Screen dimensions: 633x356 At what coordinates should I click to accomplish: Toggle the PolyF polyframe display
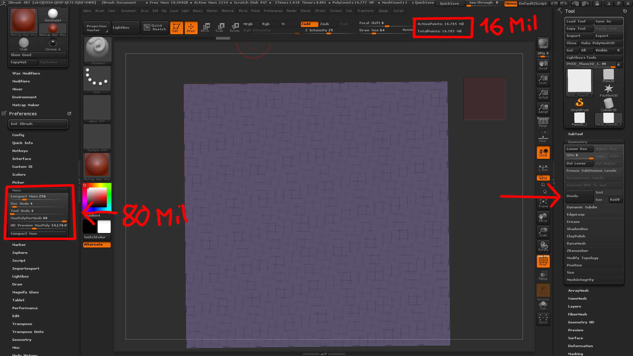point(543,261)
